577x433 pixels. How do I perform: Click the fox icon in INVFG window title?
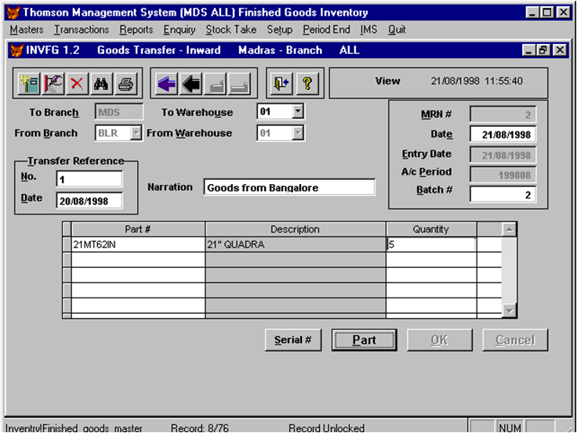pyautogui.click(x=16, y=50)
